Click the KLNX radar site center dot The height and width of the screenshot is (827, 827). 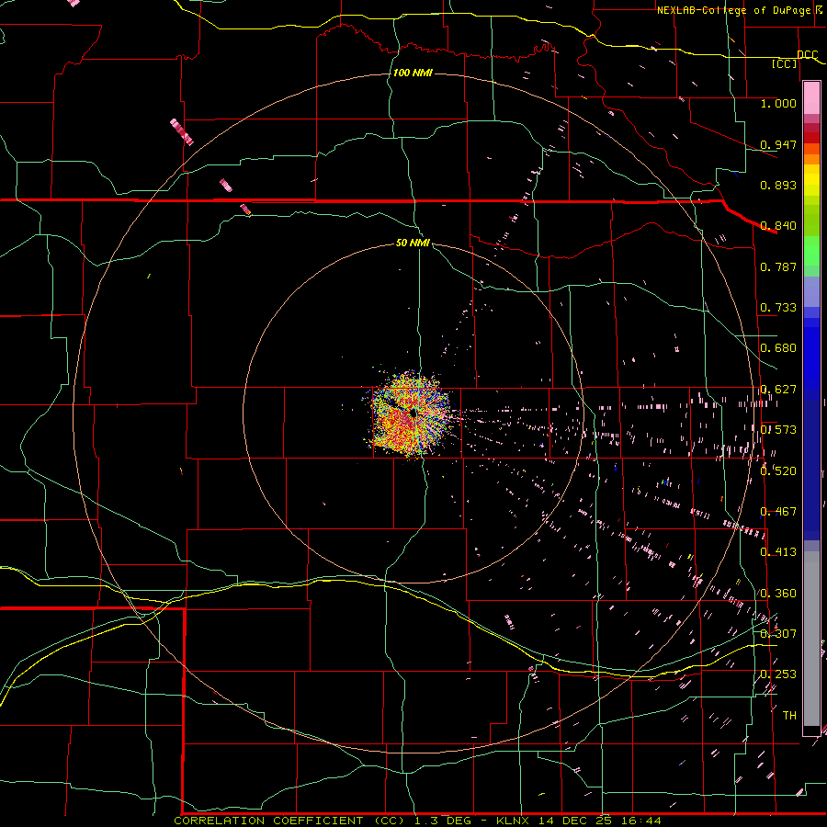[x=413, y=413]
